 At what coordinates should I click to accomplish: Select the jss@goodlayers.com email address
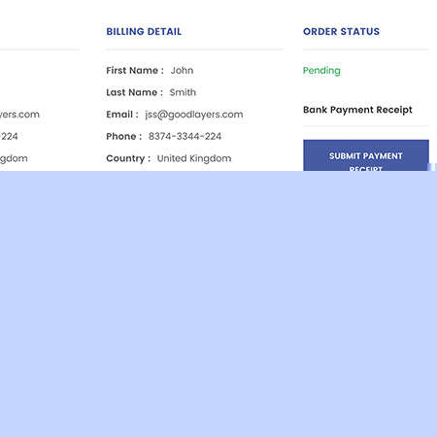(194, 115)
